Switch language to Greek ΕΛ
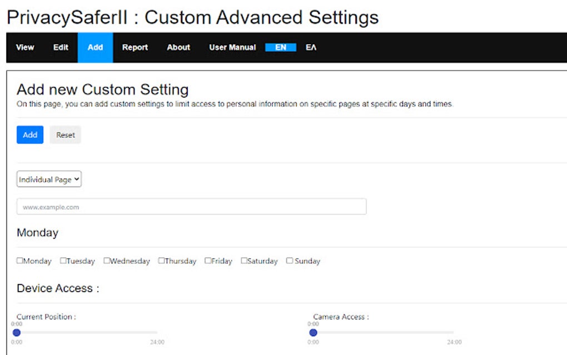Viewport: 567px width, 355px height. point(311,47)
